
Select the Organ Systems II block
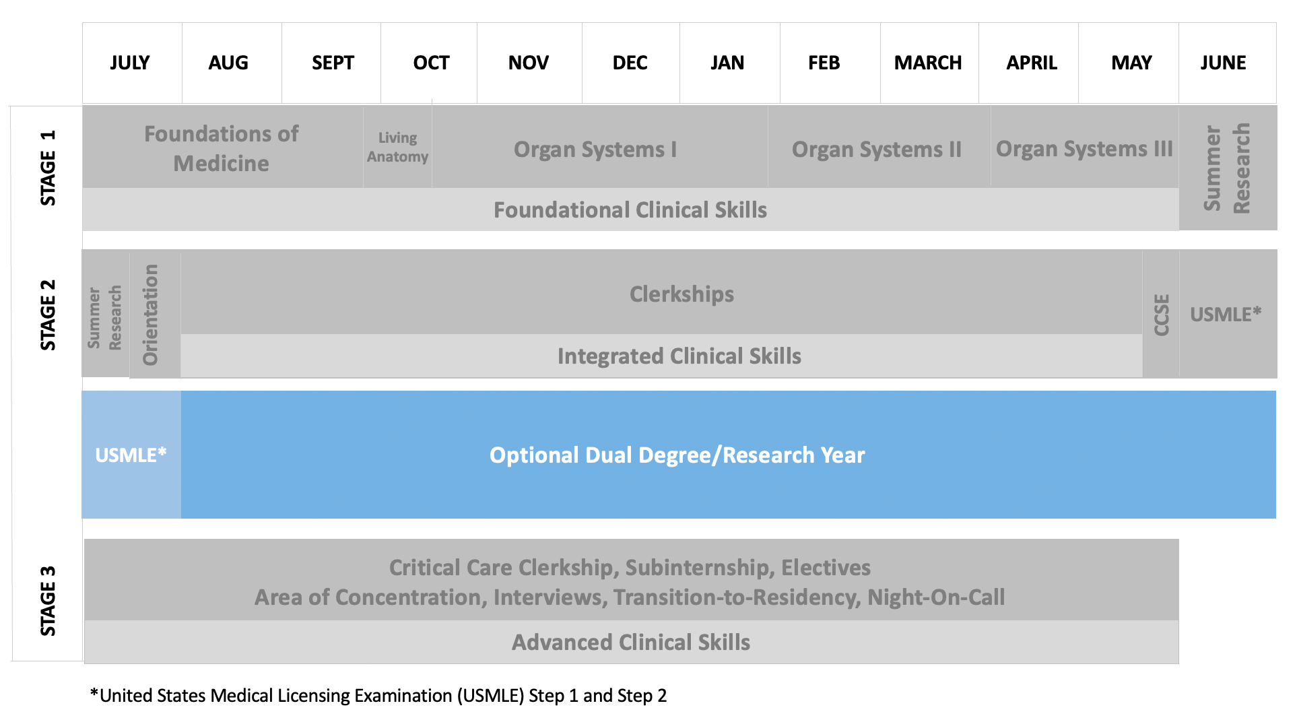pyautogui.click(x=877, y=149)
